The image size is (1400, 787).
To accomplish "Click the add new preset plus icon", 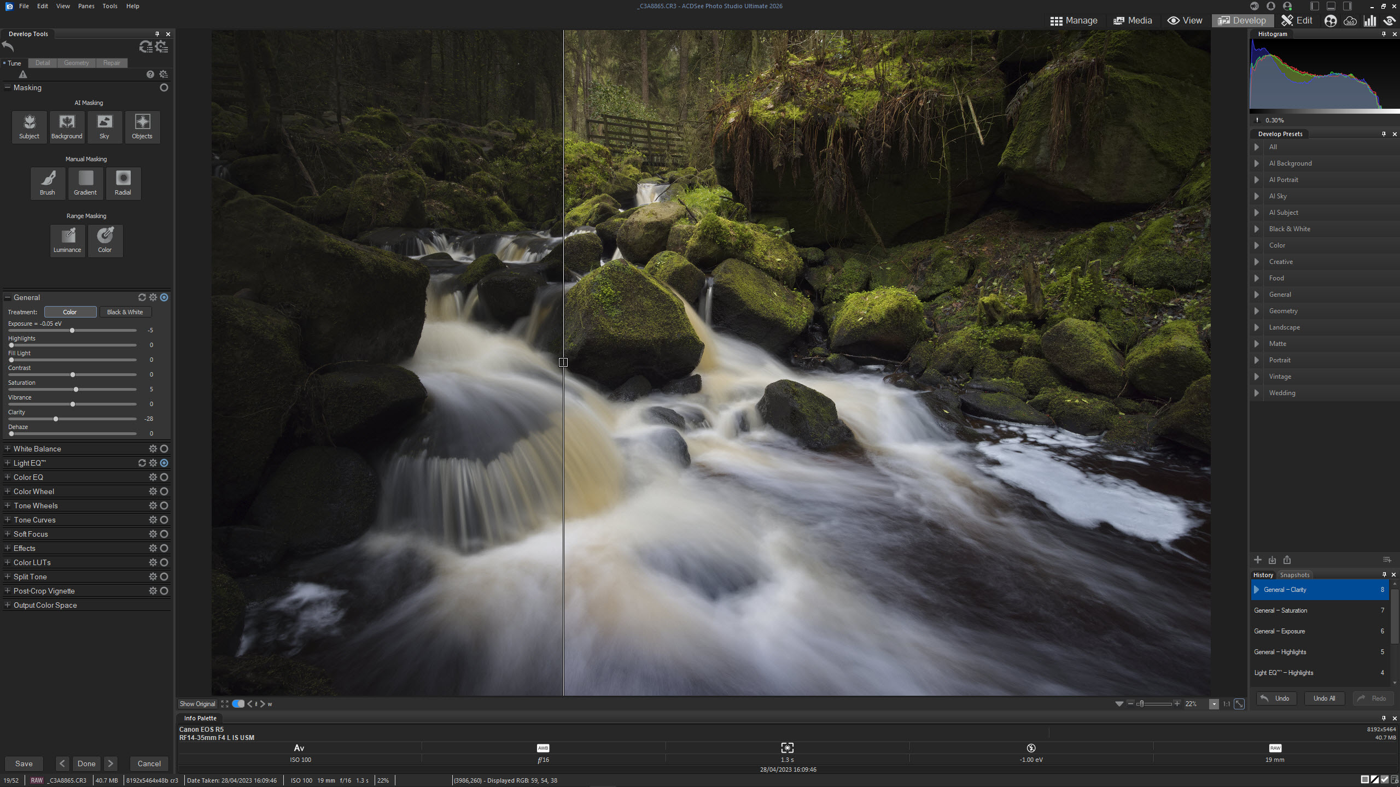I will 1258,560.
